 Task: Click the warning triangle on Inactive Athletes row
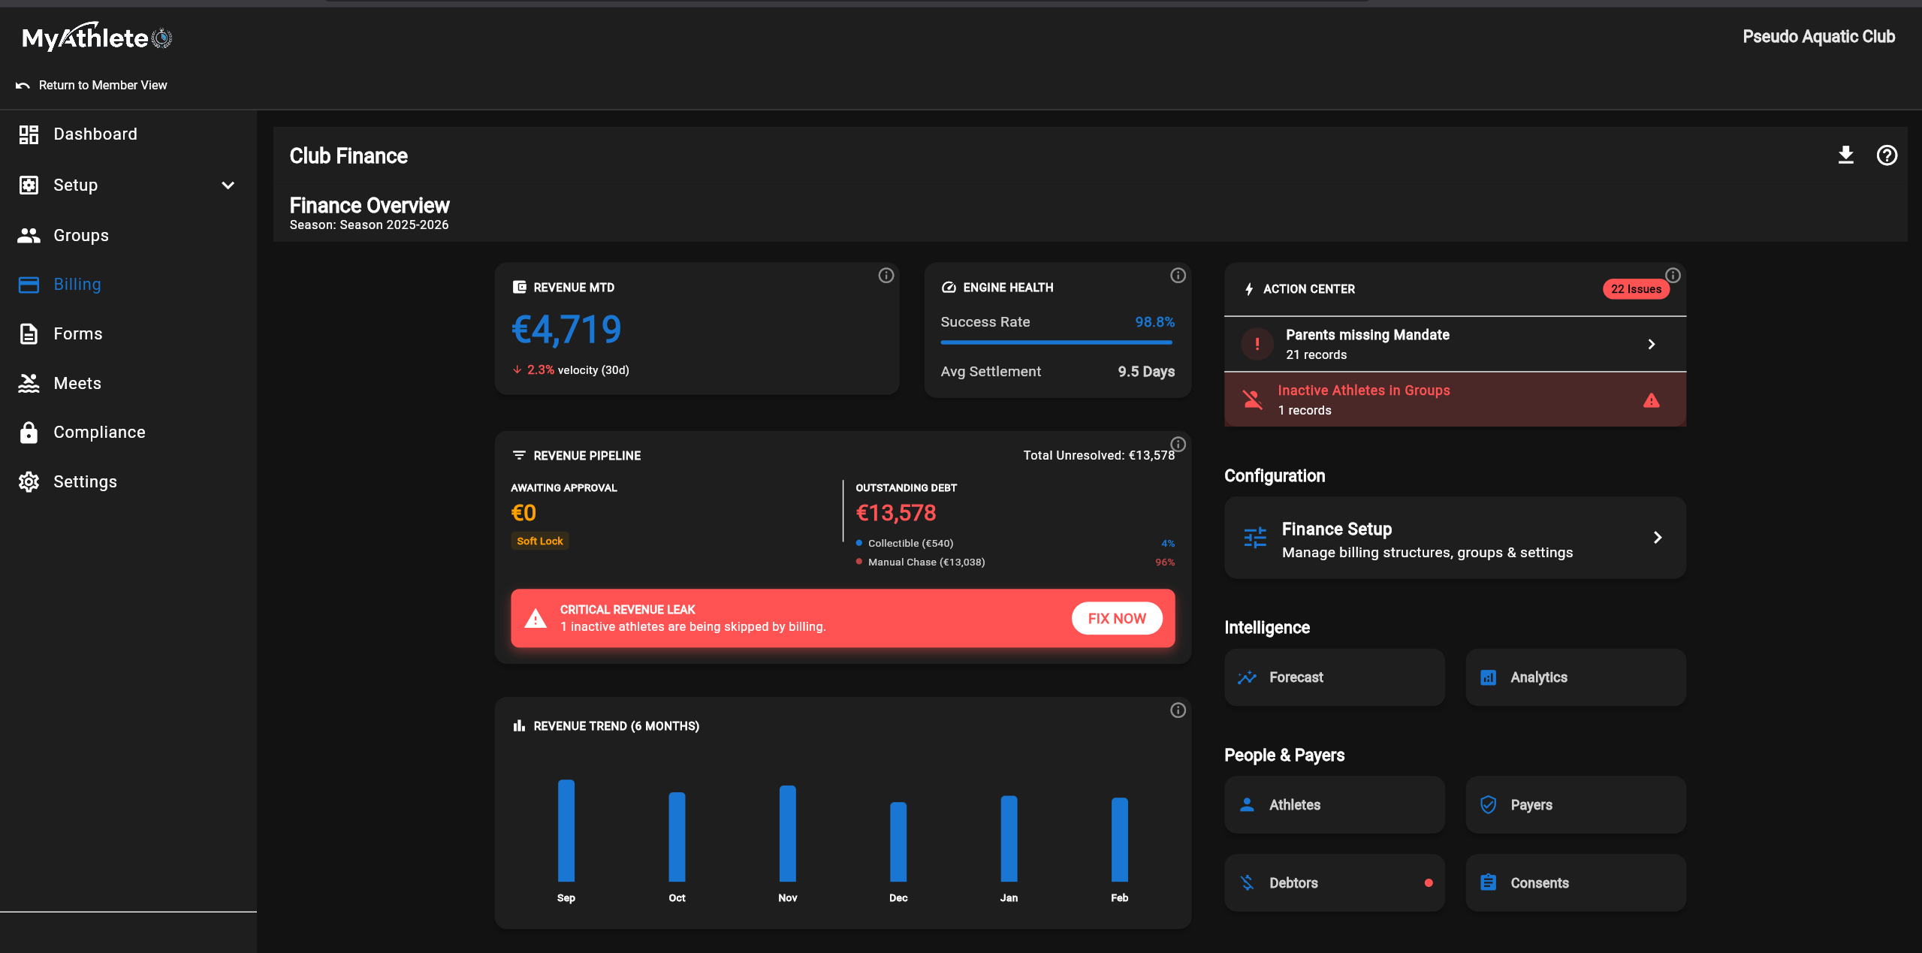tap(1652, 400)
